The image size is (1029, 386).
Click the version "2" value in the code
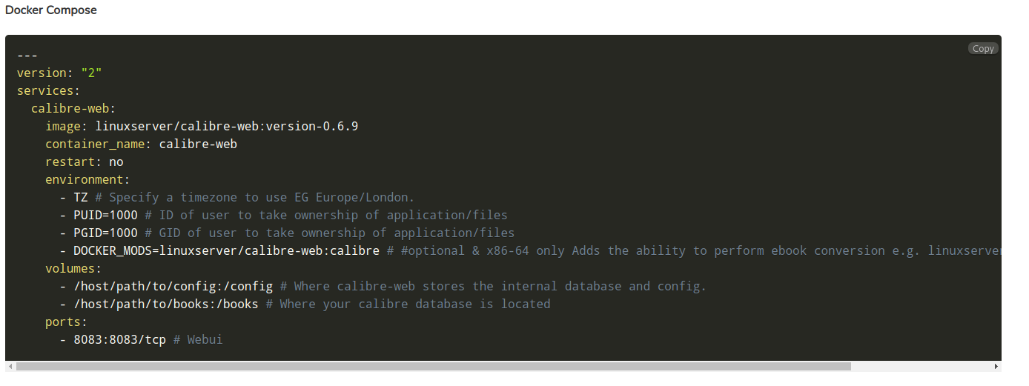pyautogui.click(x=91, y=73)
